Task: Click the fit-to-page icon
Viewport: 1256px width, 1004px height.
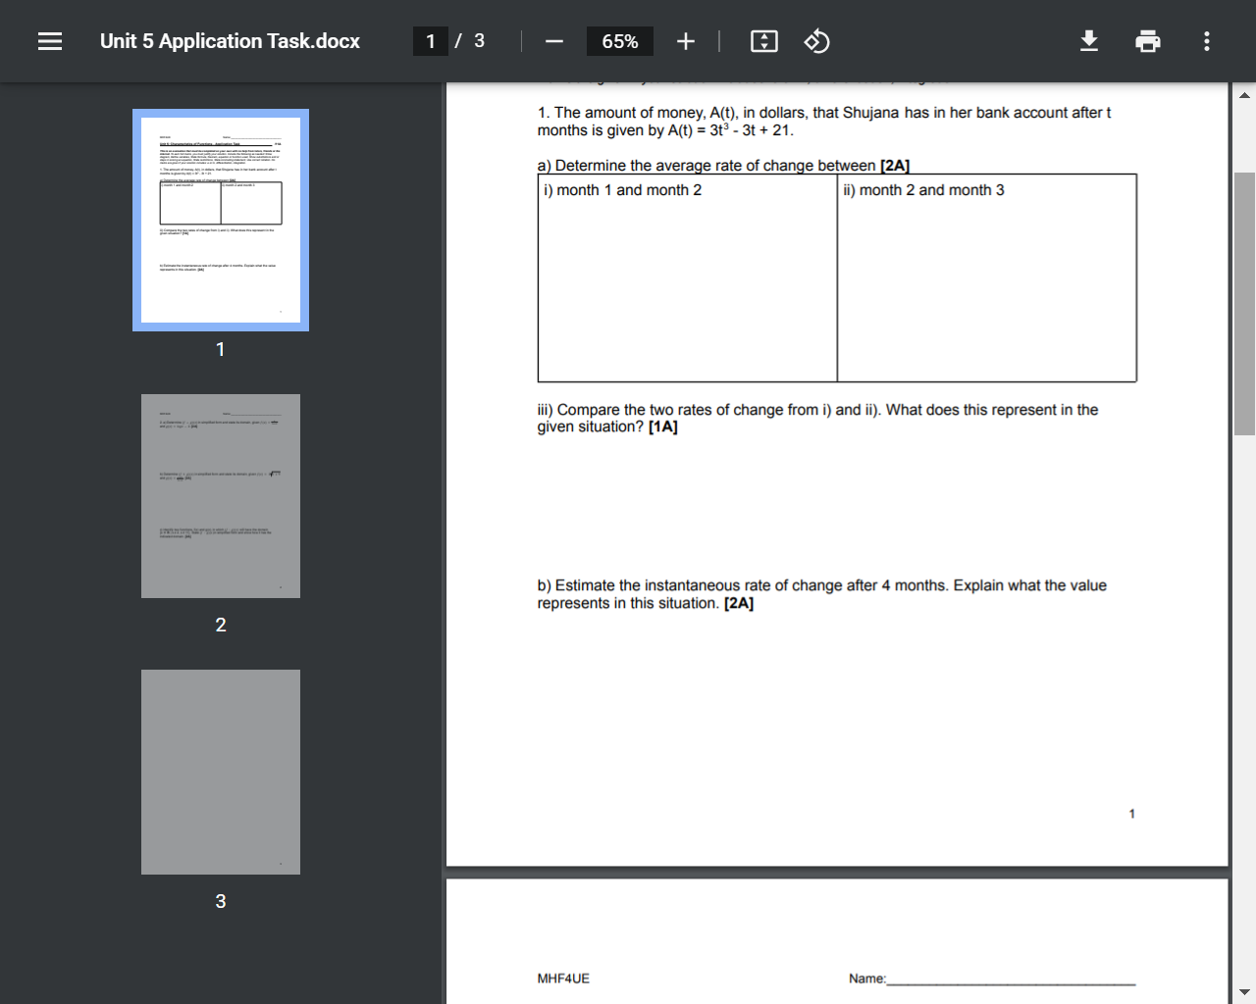Action: coord(763,41)
